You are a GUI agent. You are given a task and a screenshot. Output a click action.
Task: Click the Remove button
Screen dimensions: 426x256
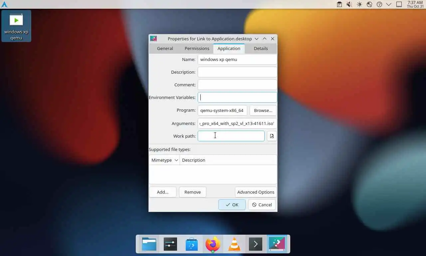pyautogui.click(x=193, y=192)
